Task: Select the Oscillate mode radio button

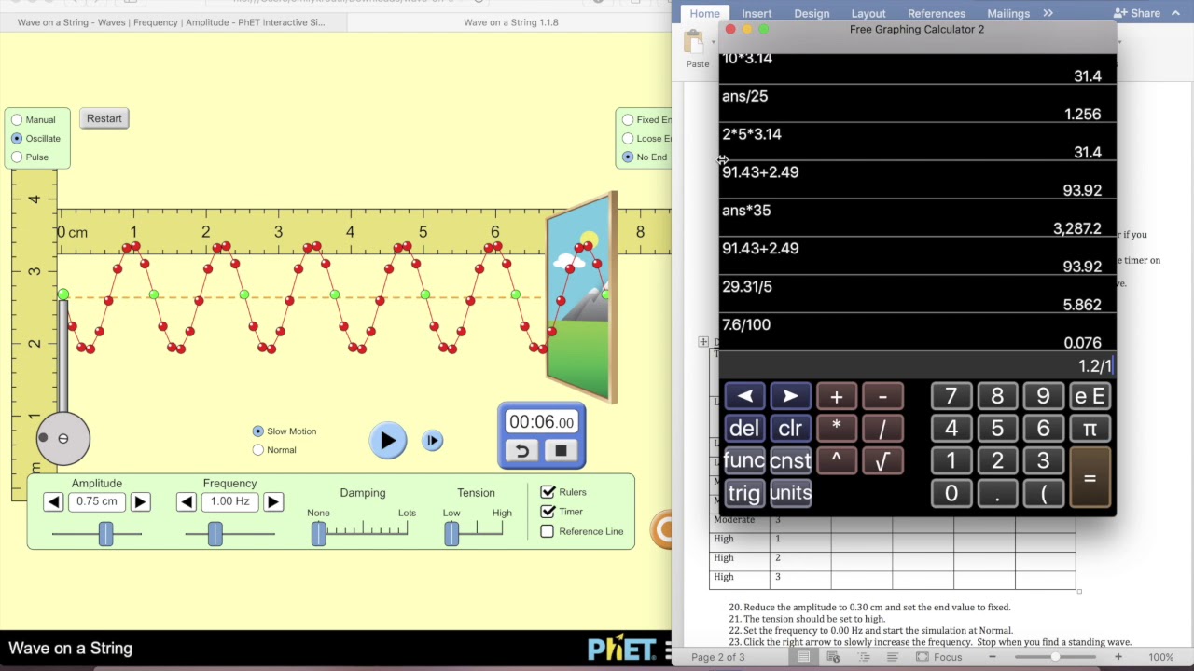Action: click(x=17, y=138)
